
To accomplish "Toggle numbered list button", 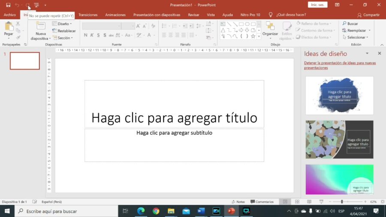I will [175, 26].
